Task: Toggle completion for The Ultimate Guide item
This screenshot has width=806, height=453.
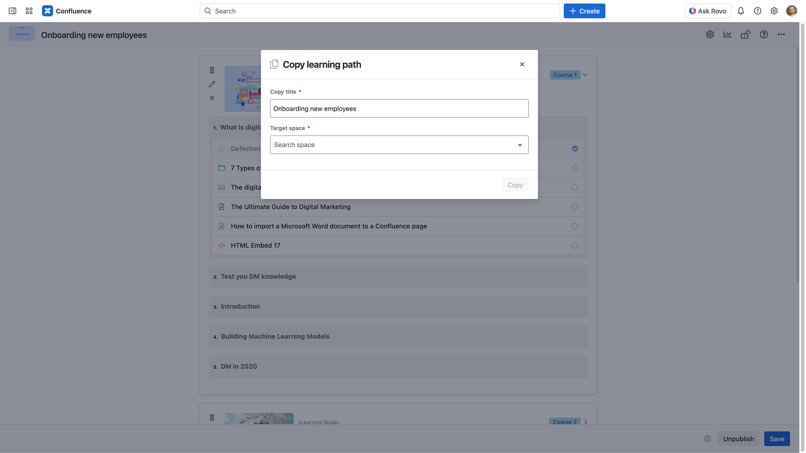Action: [x=575, y=207]
